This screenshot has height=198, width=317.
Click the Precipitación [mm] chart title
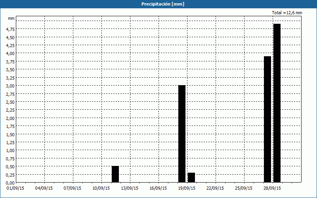click(163, 4)
